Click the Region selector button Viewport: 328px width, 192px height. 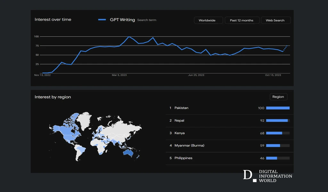click(x=278, y=97)
